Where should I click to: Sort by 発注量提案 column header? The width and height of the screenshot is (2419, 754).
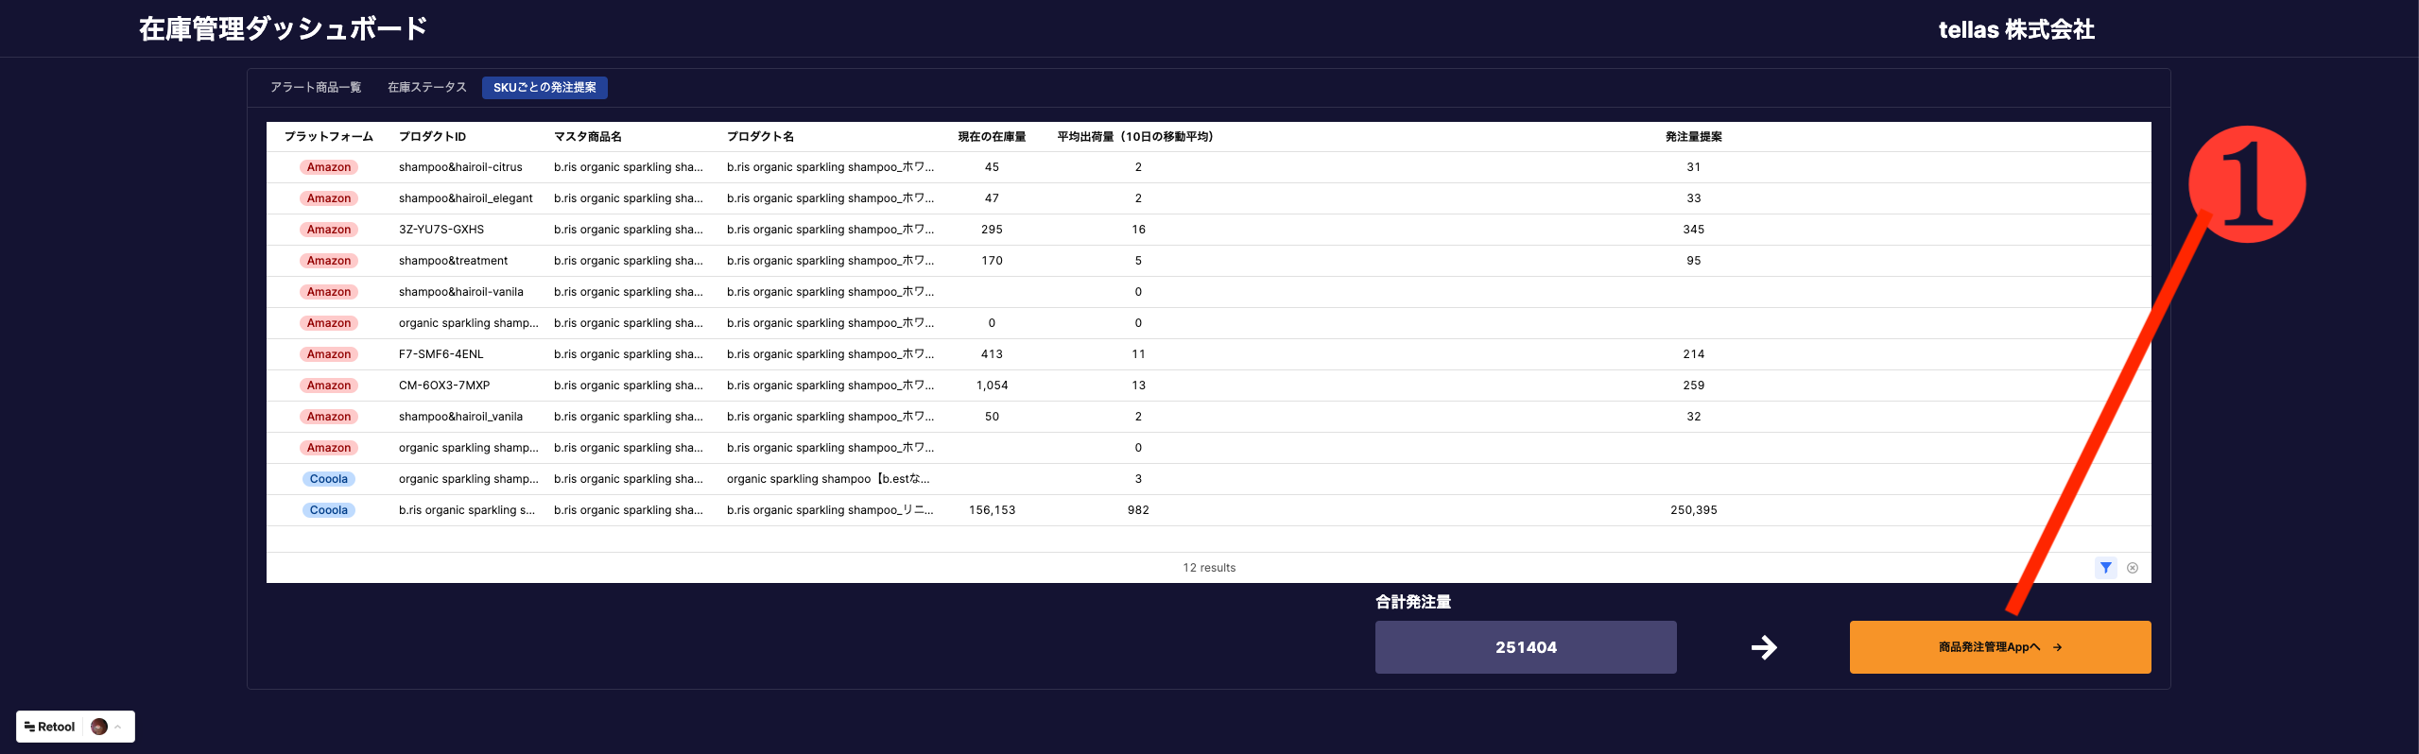tap(1694, 137)
